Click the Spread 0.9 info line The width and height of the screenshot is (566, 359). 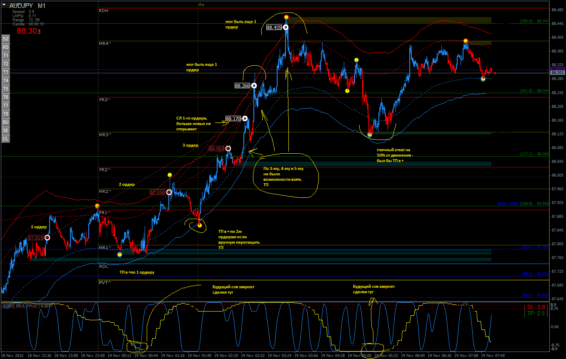click(23, 12)
